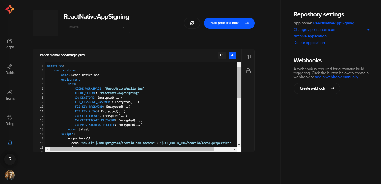Click the Repository settings heading
381x184 pixels.
click(x=319, y=14)
